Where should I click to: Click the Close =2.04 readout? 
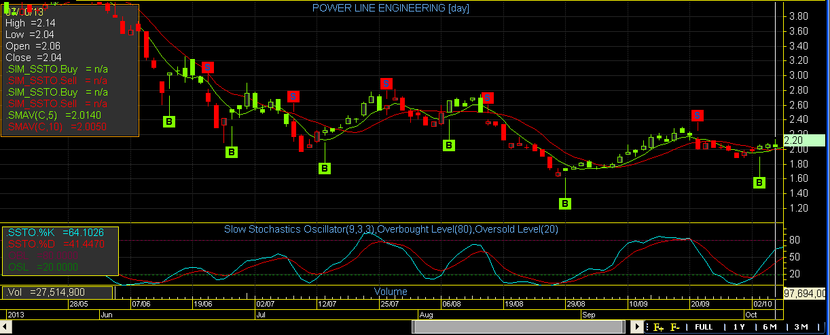[33, 57]
